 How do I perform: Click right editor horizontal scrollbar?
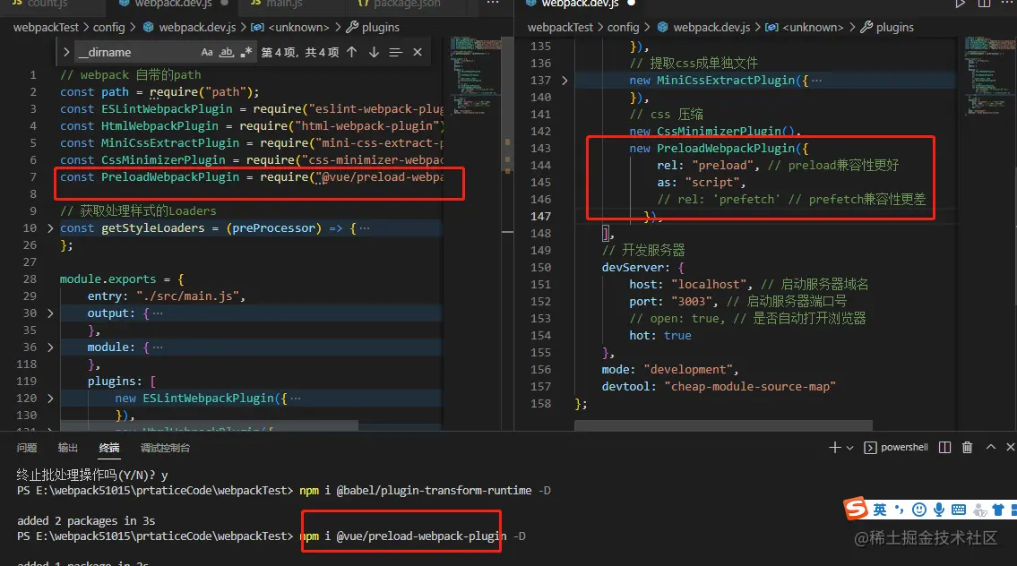(x=723, y=425)
